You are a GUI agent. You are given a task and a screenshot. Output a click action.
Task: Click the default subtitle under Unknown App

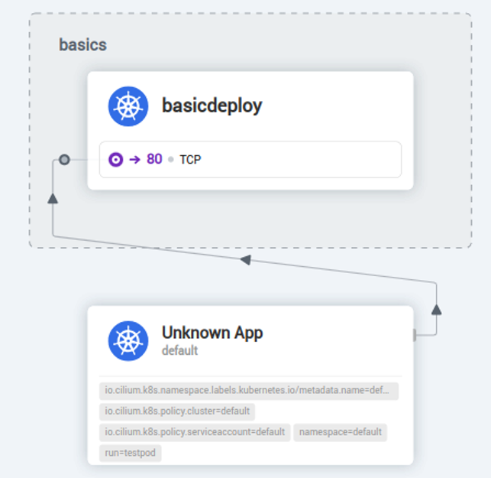pos(179,351)
